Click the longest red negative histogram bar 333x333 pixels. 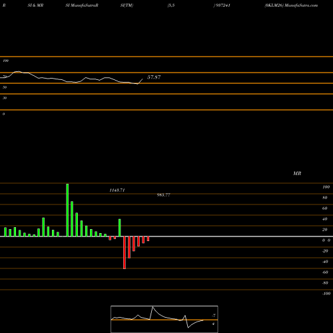click(125, 252)
